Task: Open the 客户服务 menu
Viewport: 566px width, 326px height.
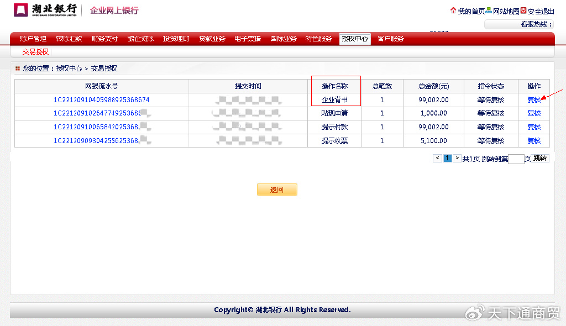Action: point(390,39)
